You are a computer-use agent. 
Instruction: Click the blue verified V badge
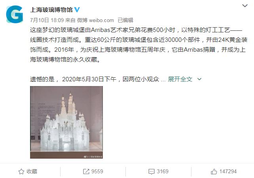pos(77,10)
